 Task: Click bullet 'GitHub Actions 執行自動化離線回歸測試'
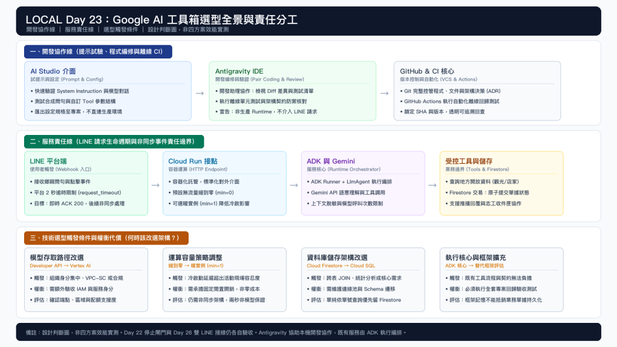click(x=449, y=101)
